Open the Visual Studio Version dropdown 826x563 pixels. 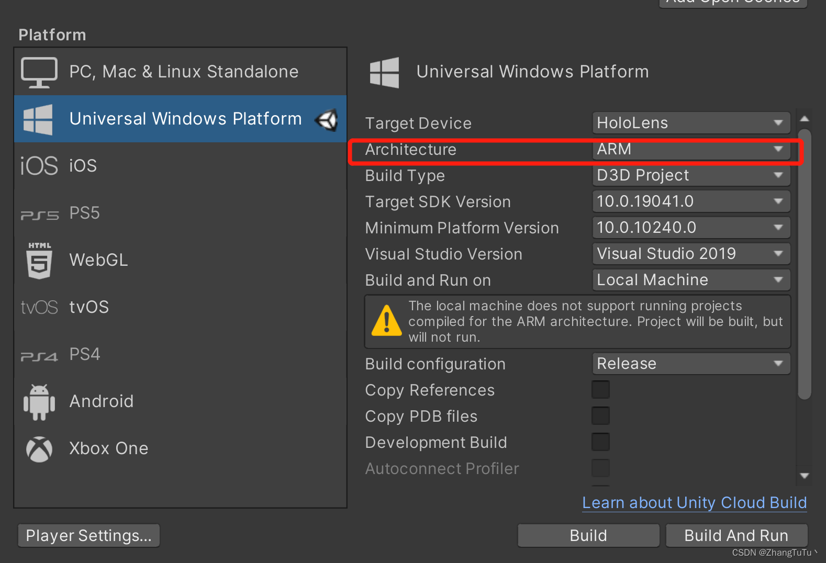[691, 254]
